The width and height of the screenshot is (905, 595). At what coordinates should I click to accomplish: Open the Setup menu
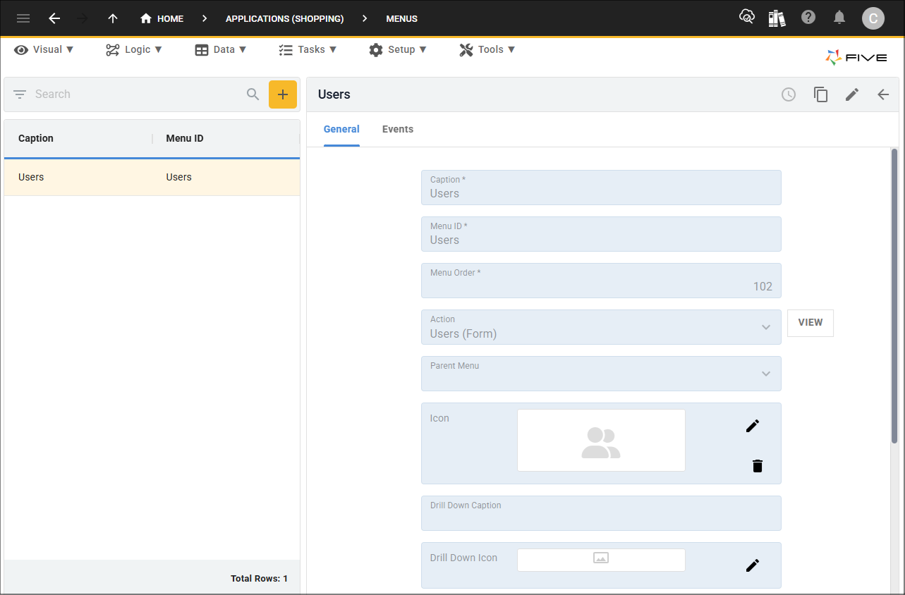[x=398, y=49]
